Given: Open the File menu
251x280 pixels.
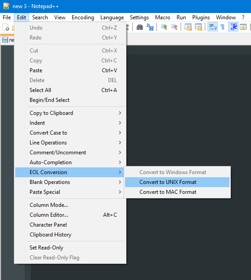Looking at the screenshot, I should (x=7, y=17).
